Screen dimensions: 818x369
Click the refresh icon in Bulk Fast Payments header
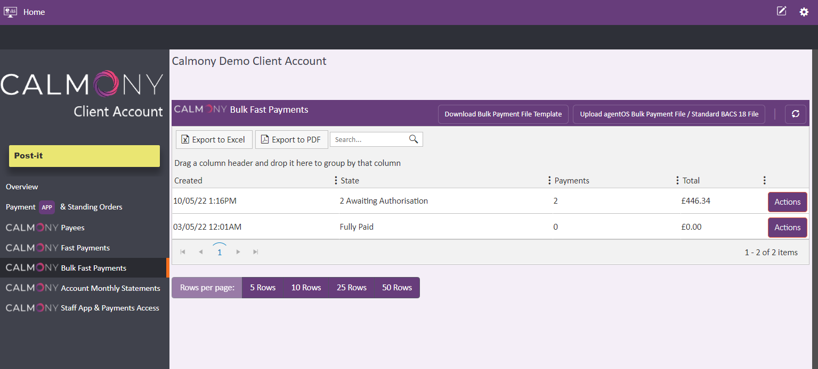(795, 114)
